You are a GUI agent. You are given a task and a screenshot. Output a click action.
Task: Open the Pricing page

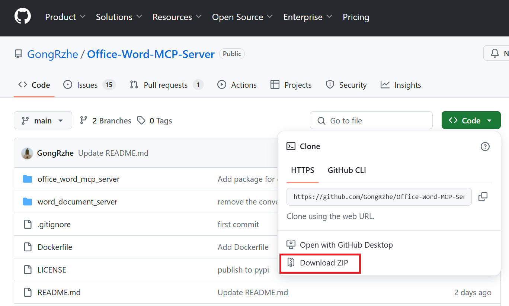(x=356, y=17)
